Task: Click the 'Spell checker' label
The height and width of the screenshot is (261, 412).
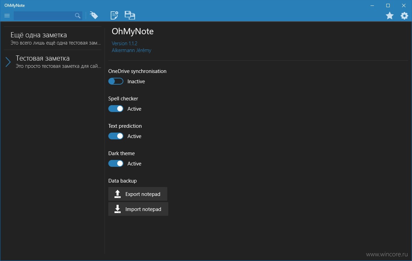Action: tap(123, 99)
